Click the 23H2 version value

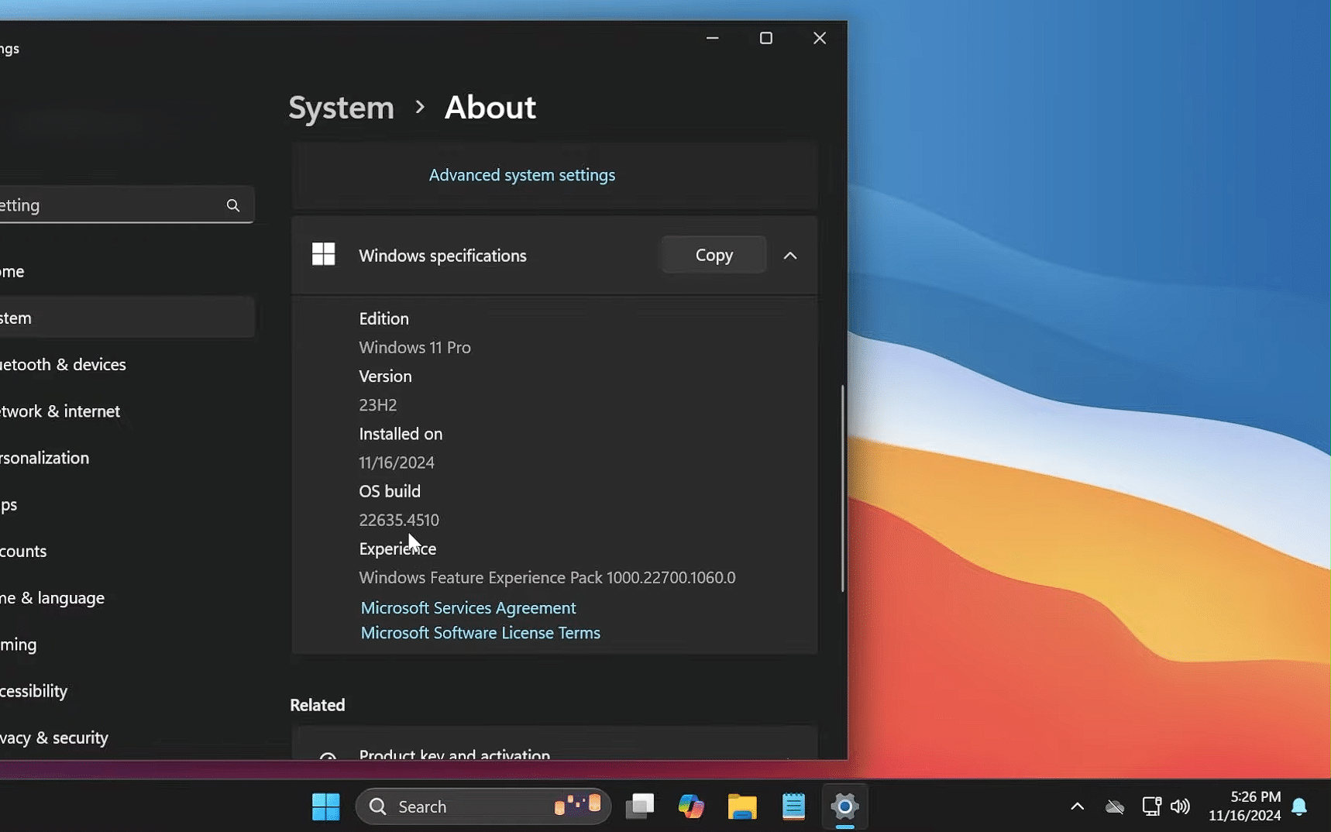click(x=377, y=405)
